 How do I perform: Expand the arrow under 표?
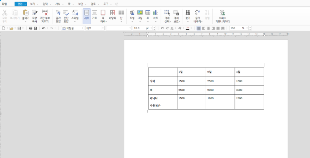point(148,22)
